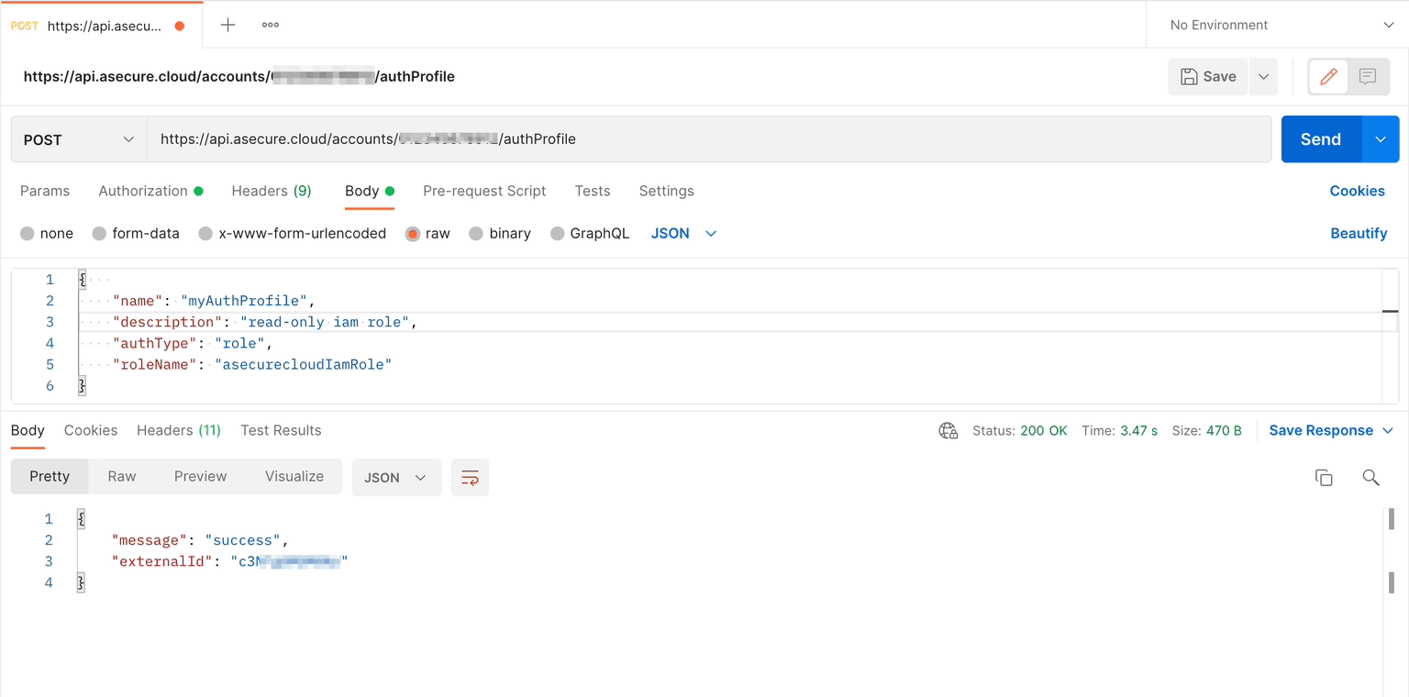The height and width of the screenshot is (697, 1409).
Task: Click the "asecurecloudIamRole" roleName value
Action: coord(304,365)
